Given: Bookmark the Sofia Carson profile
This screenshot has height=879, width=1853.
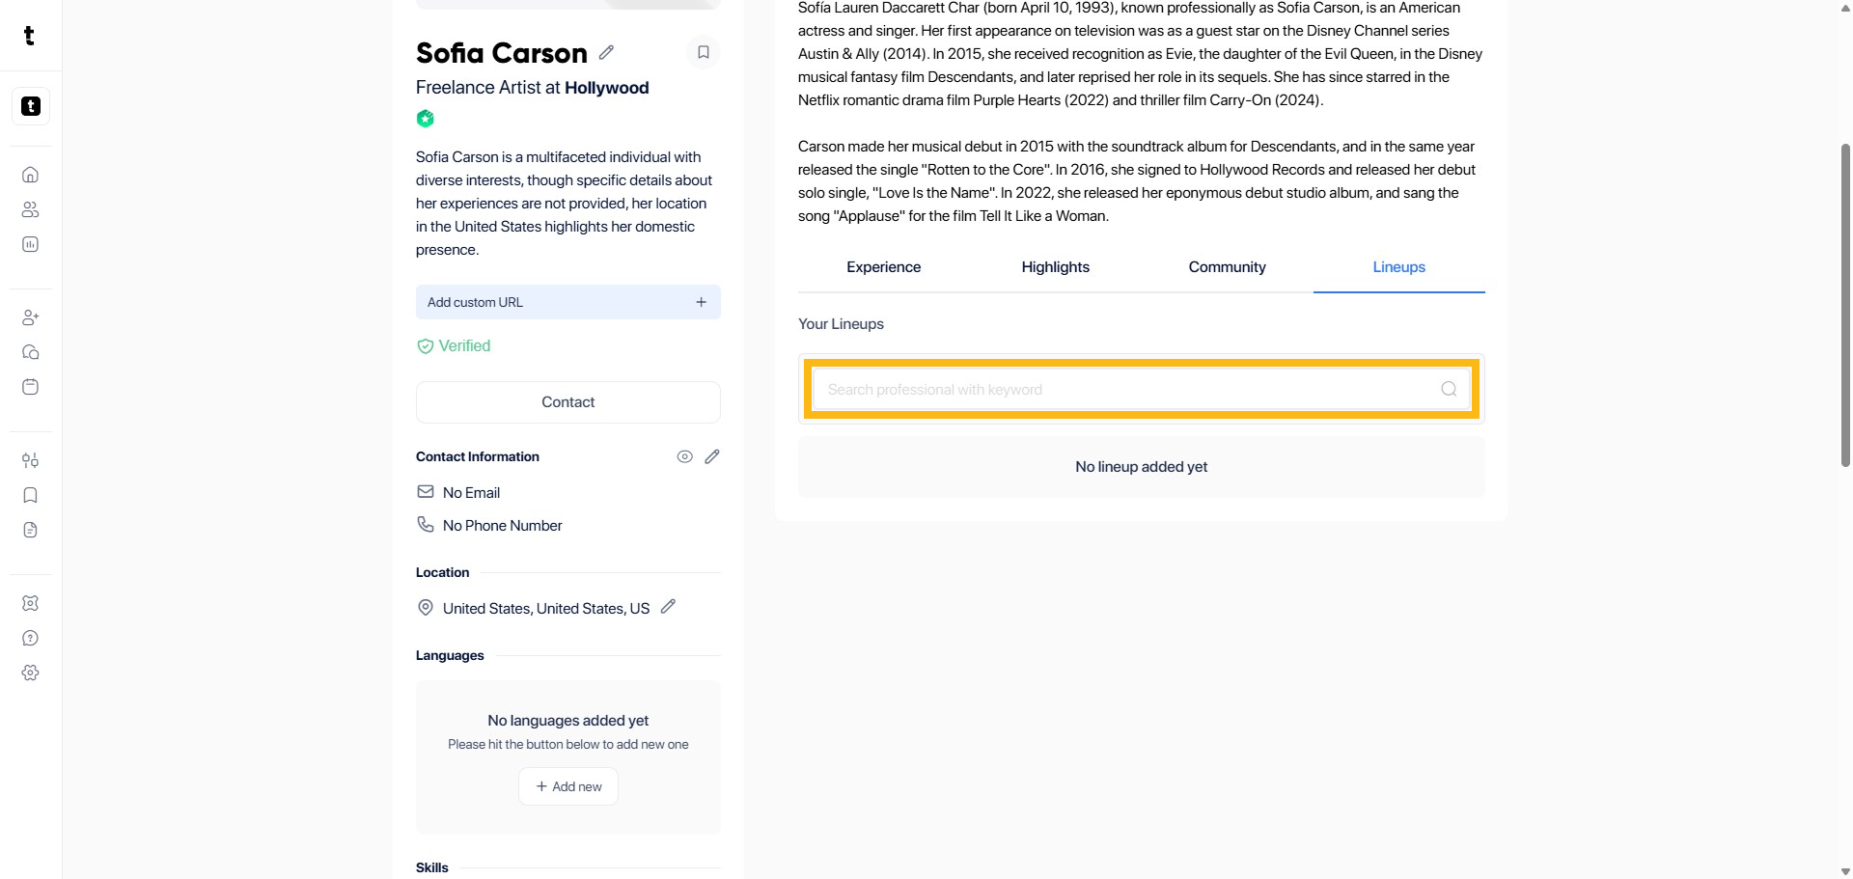Looking at the screenshot, I should click(704, 52).
